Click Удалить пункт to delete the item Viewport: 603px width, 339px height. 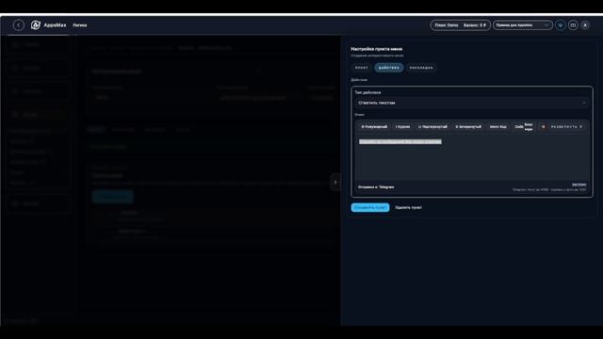408,207
